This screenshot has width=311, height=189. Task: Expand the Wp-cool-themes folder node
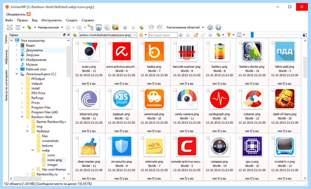[33, 169]
